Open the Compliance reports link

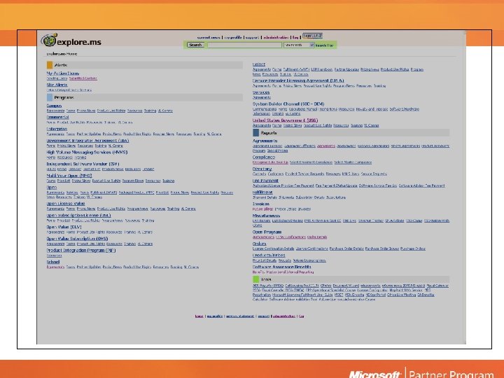tap(264, 157)
